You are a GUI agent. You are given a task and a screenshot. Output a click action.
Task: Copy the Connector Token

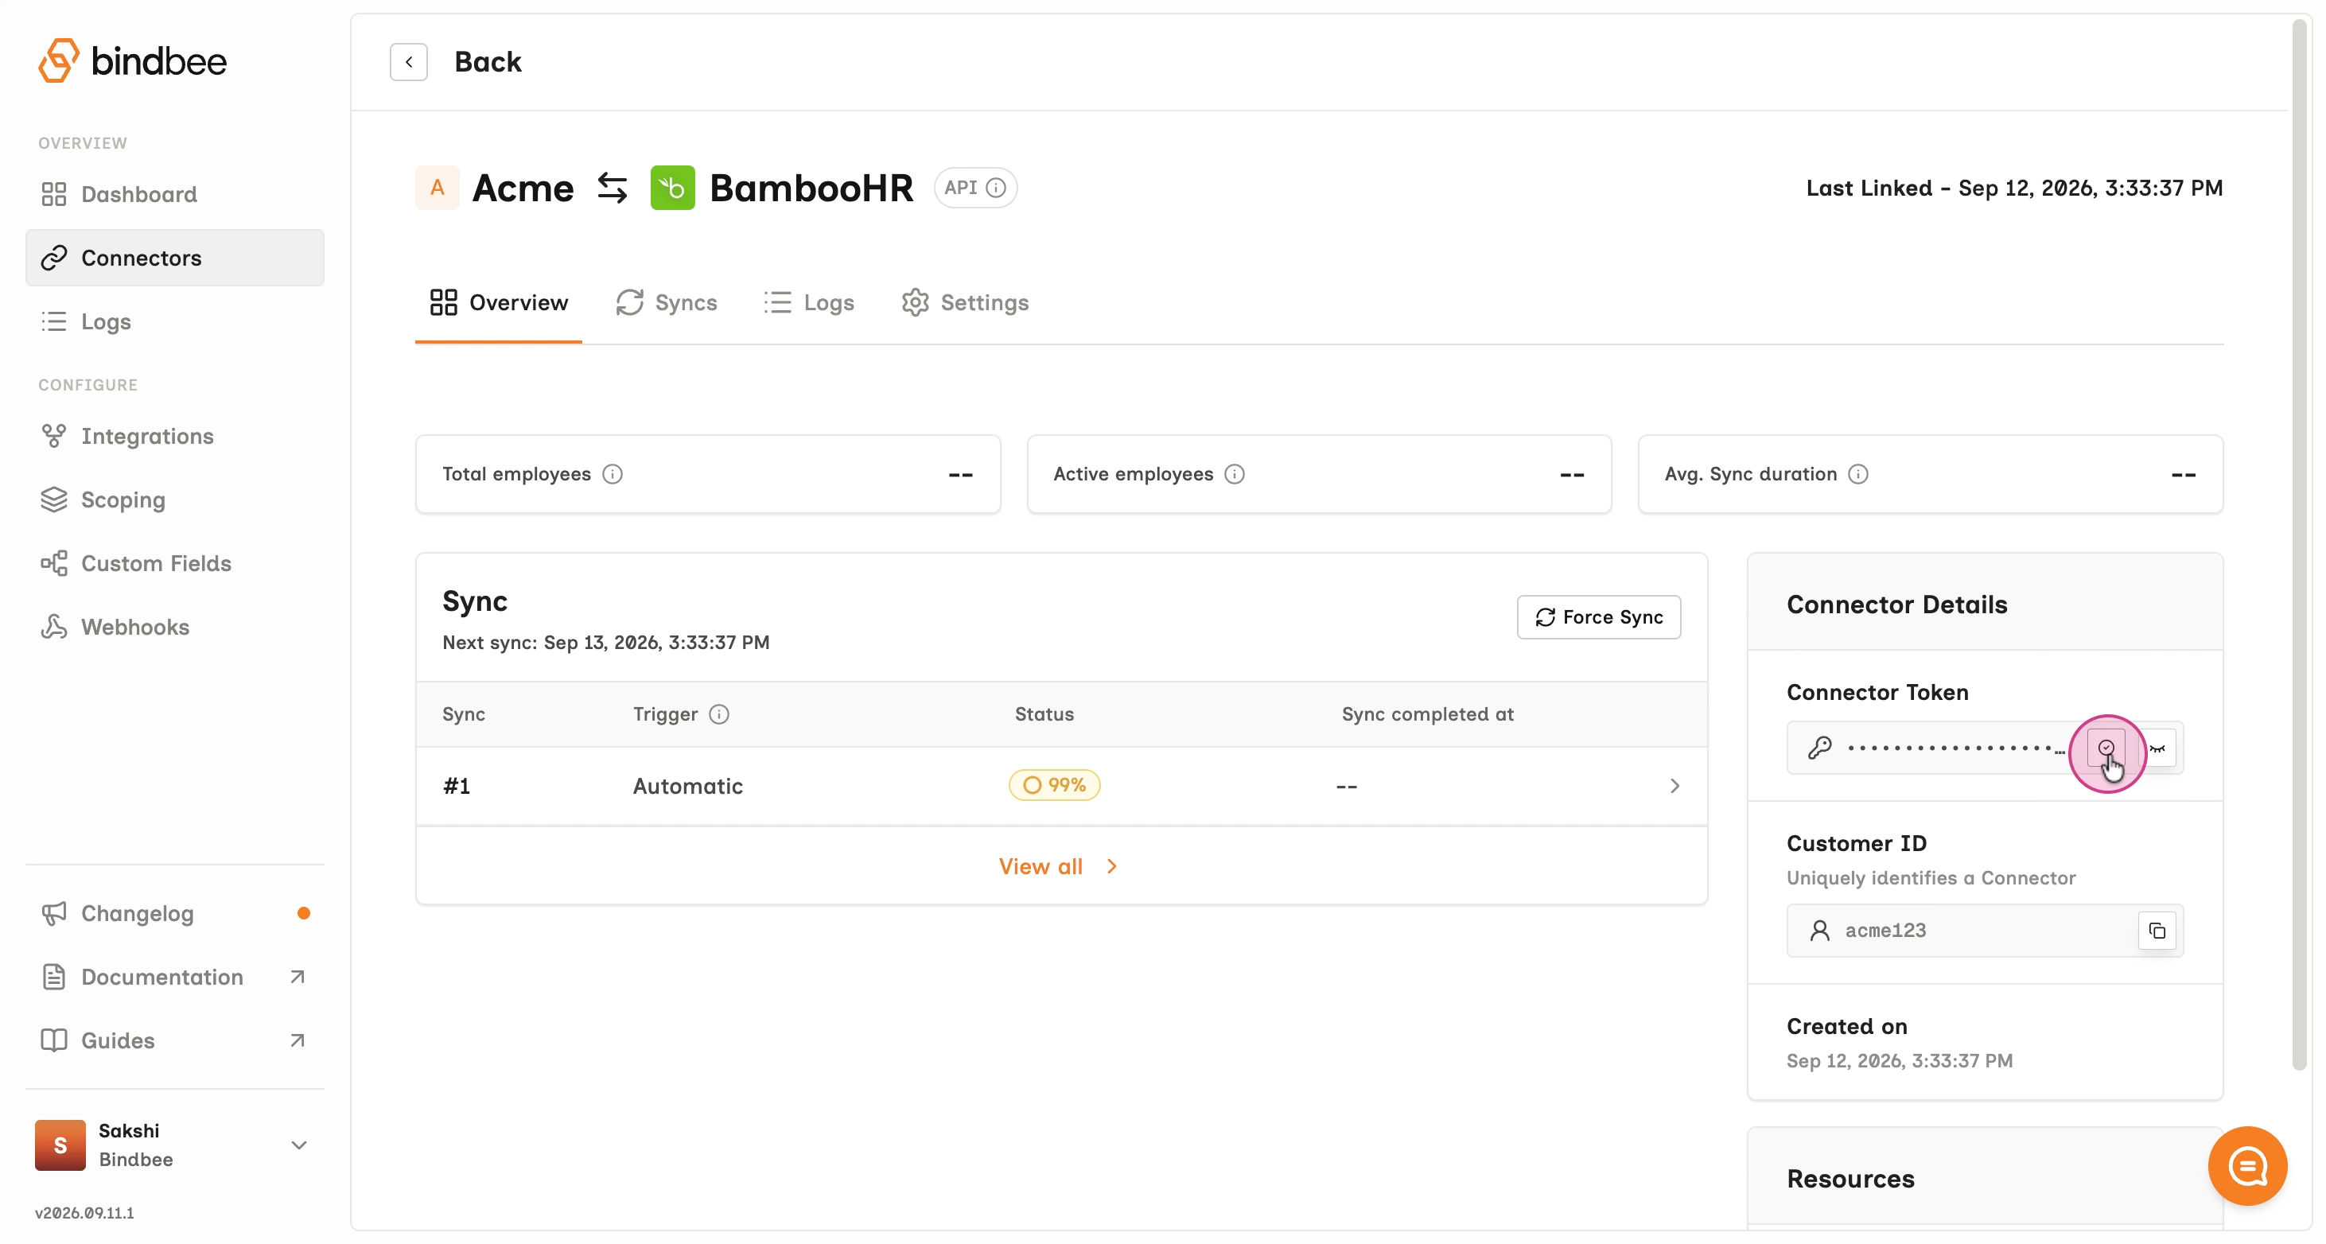[x=2106, y=748]
